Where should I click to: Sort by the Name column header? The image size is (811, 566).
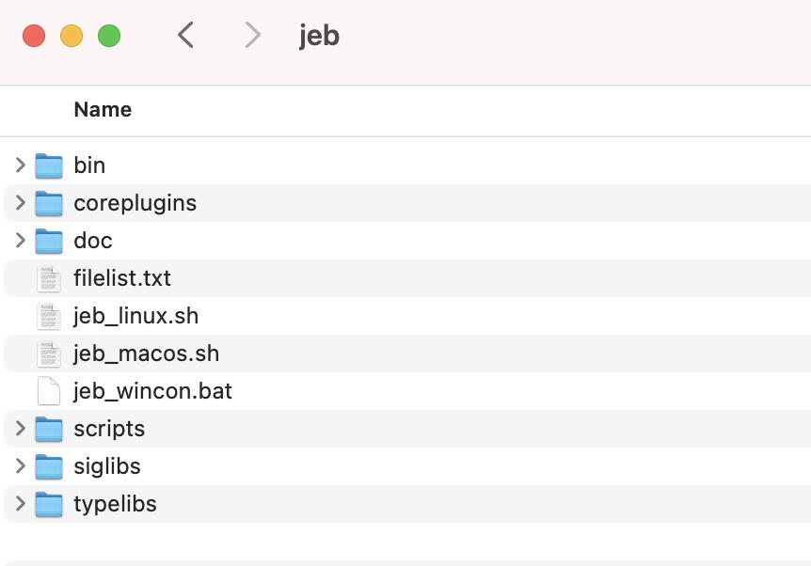coord(103,110)
